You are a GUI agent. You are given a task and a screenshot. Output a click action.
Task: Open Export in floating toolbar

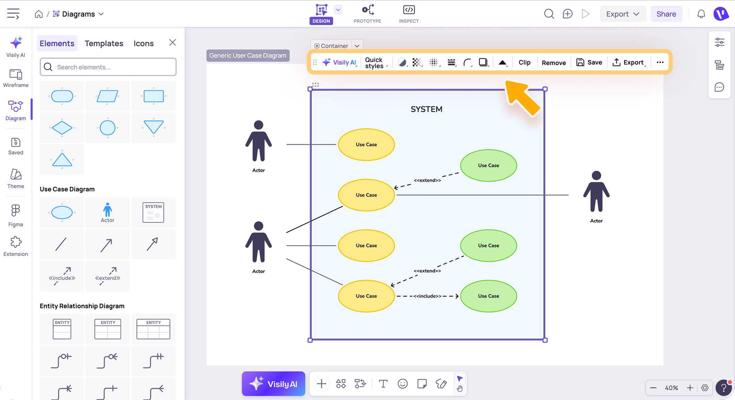(628, 62)
